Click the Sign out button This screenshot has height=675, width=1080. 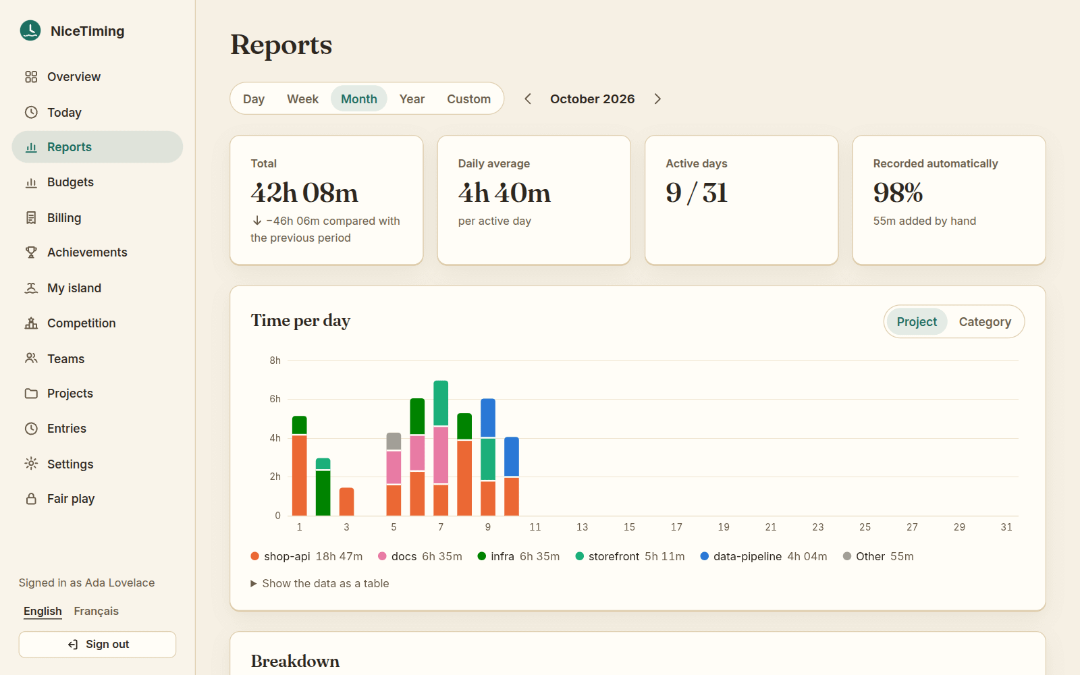coord(98,645)
